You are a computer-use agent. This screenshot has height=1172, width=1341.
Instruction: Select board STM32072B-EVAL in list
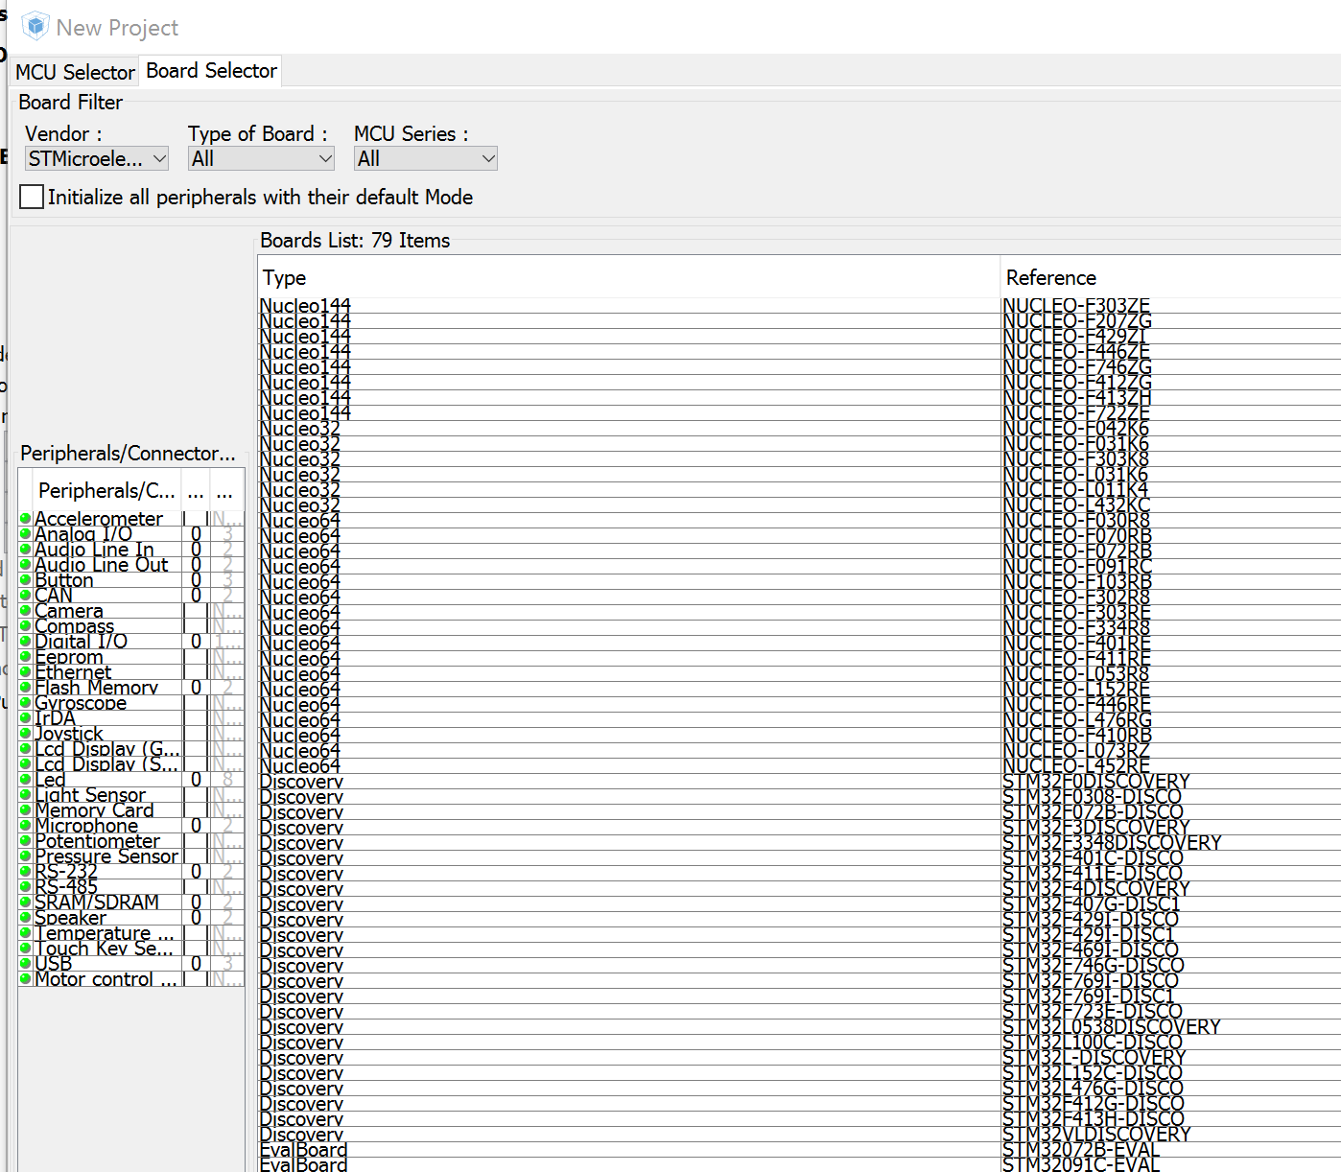[800, 1150]
